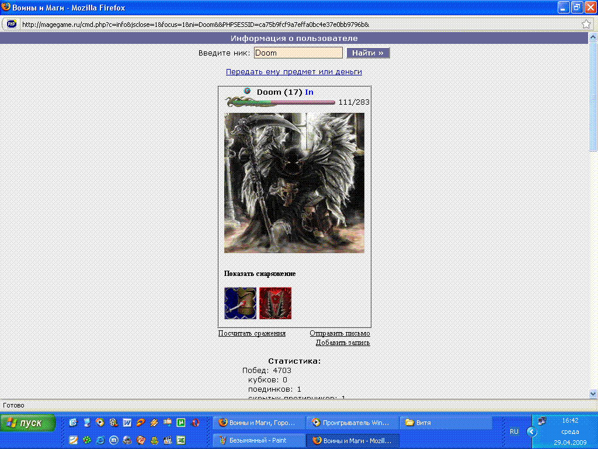Click the disc quick launch icon
Image resolution: width=598 pixels, height=449 pixels.
point(127,440)
